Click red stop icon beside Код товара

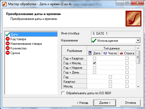pyautogui.click(x=8, y=39)
